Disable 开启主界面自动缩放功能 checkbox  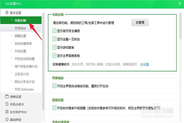click(x=54, y=86)
